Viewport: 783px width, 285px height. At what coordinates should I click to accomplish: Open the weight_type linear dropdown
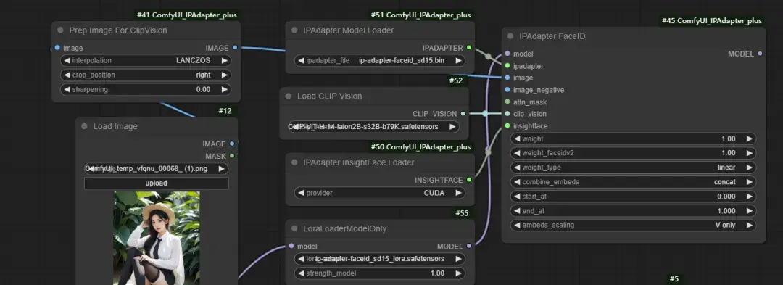click(633, 168)
